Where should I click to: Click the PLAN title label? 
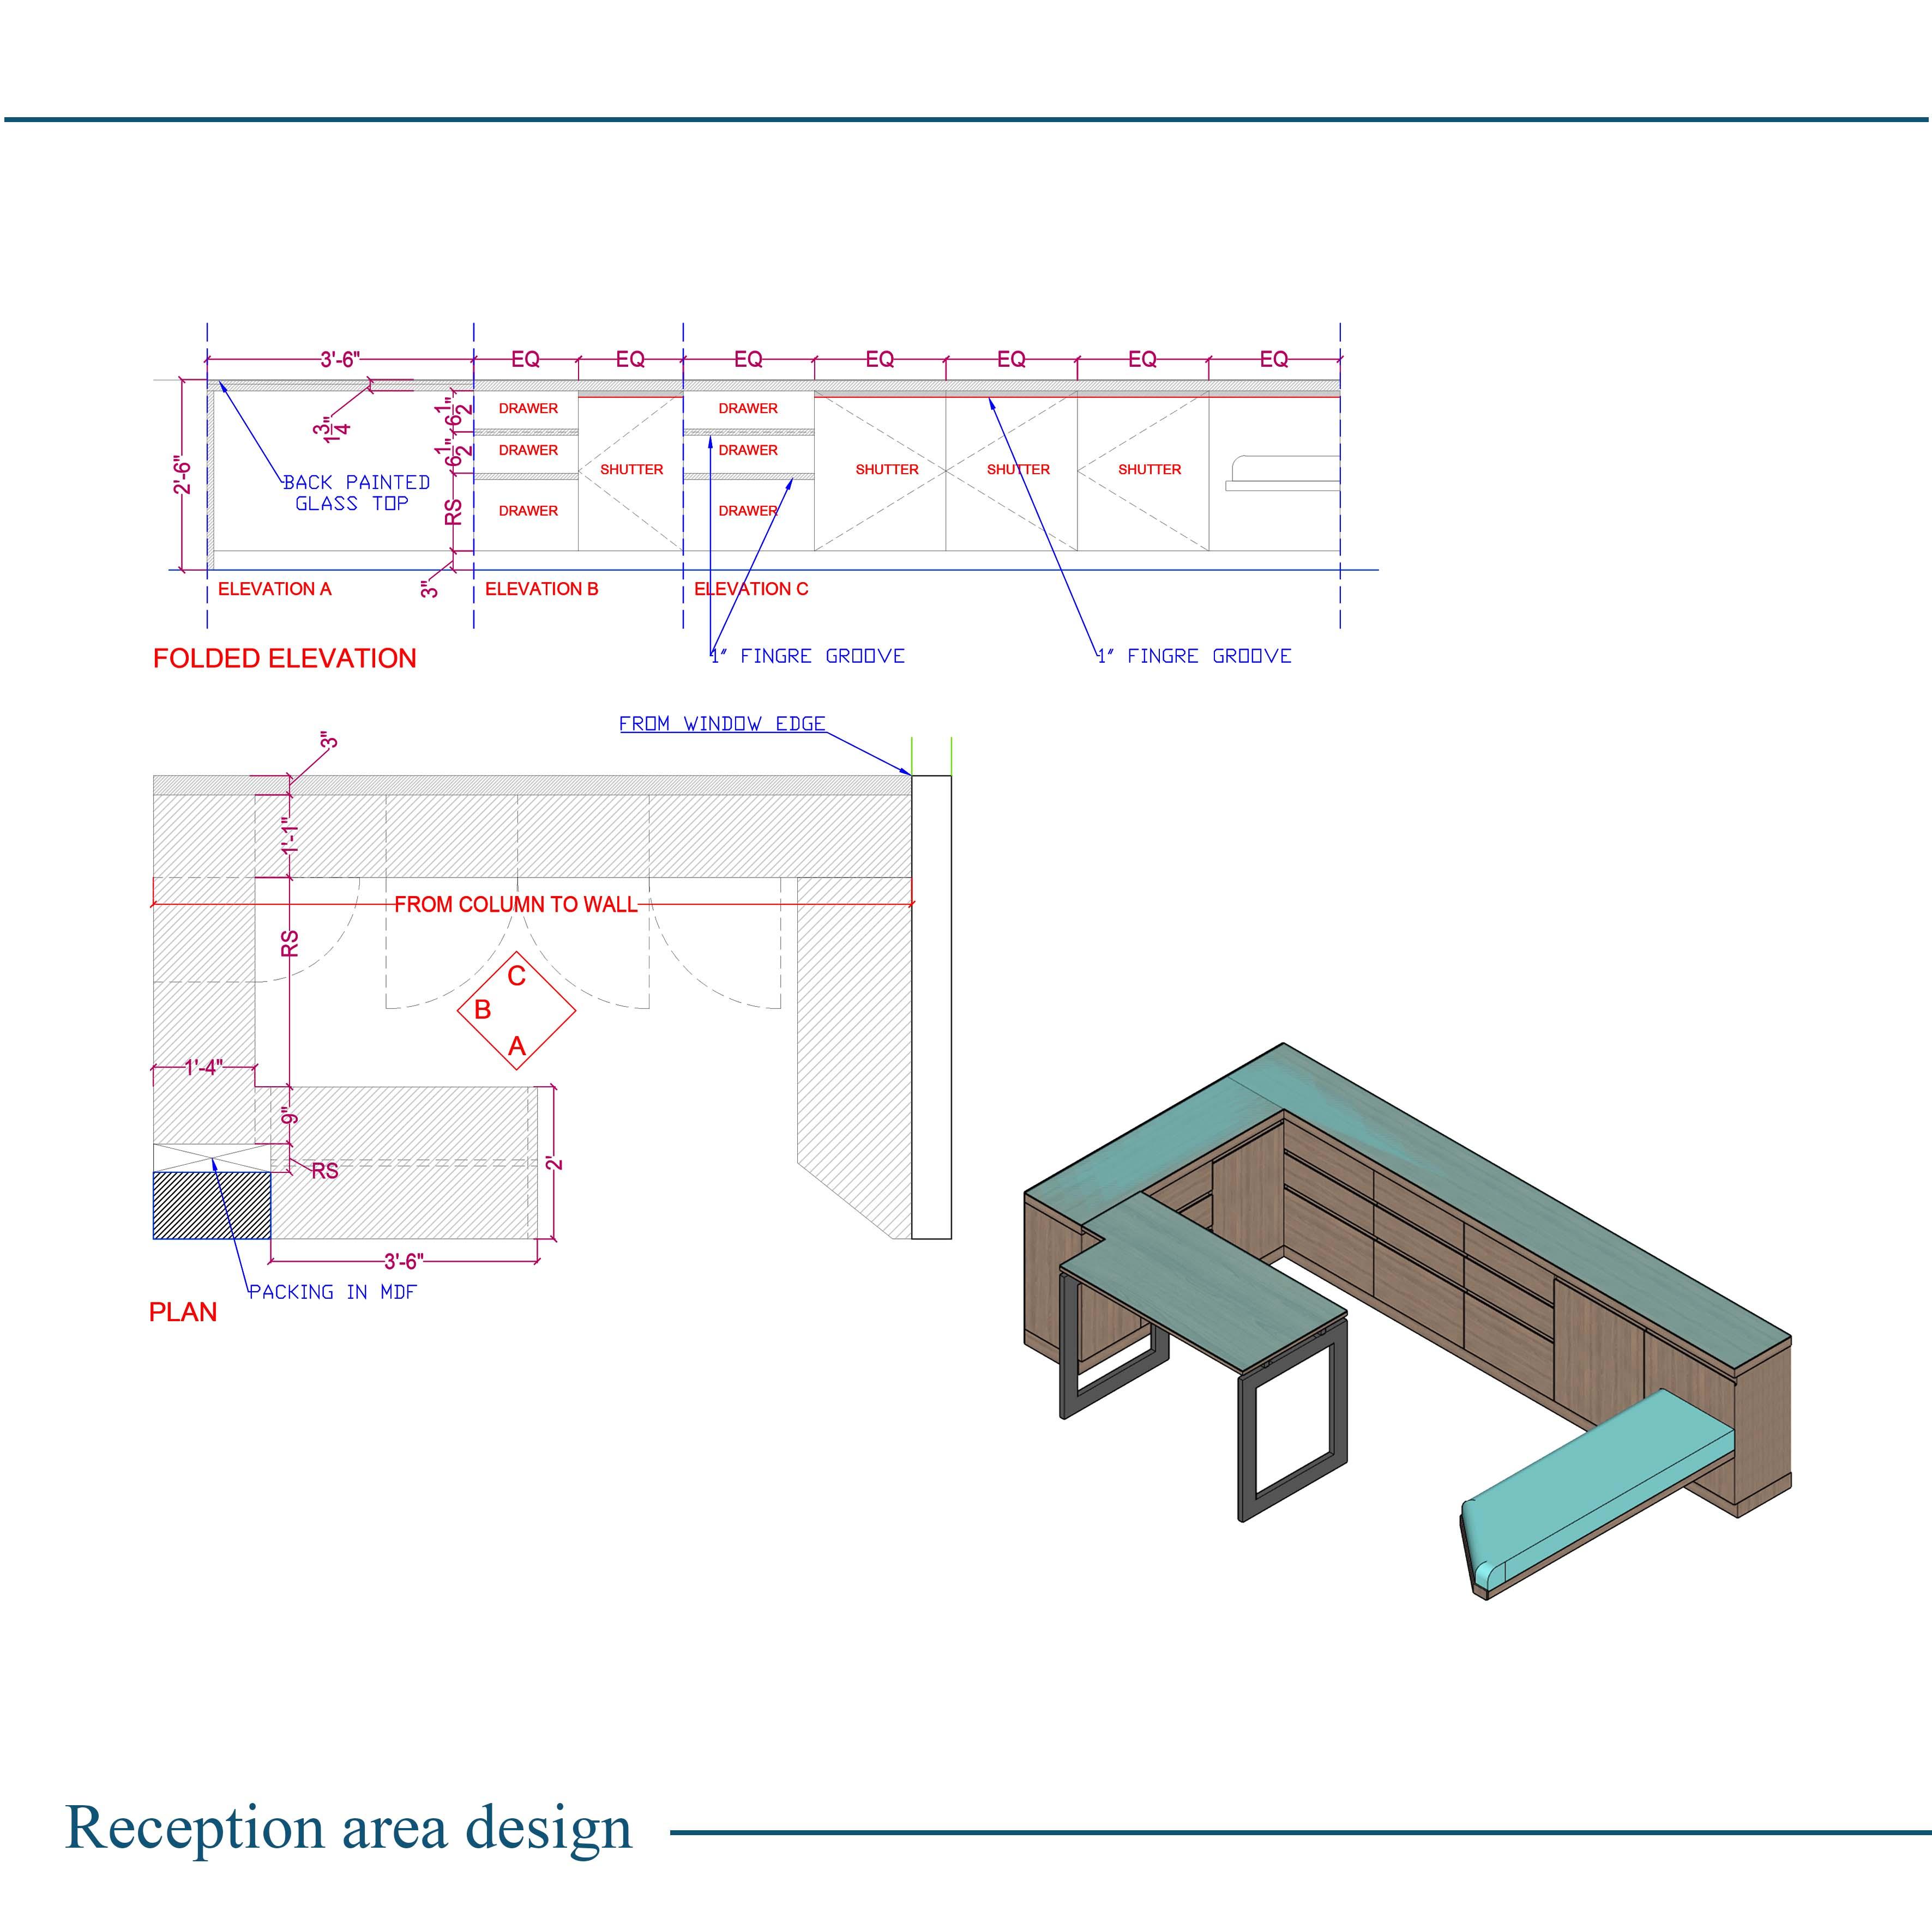183,1312
